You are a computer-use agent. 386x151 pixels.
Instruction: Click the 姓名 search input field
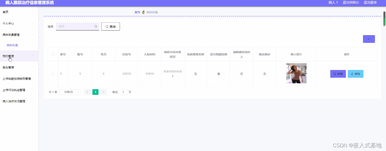[77, 26]
